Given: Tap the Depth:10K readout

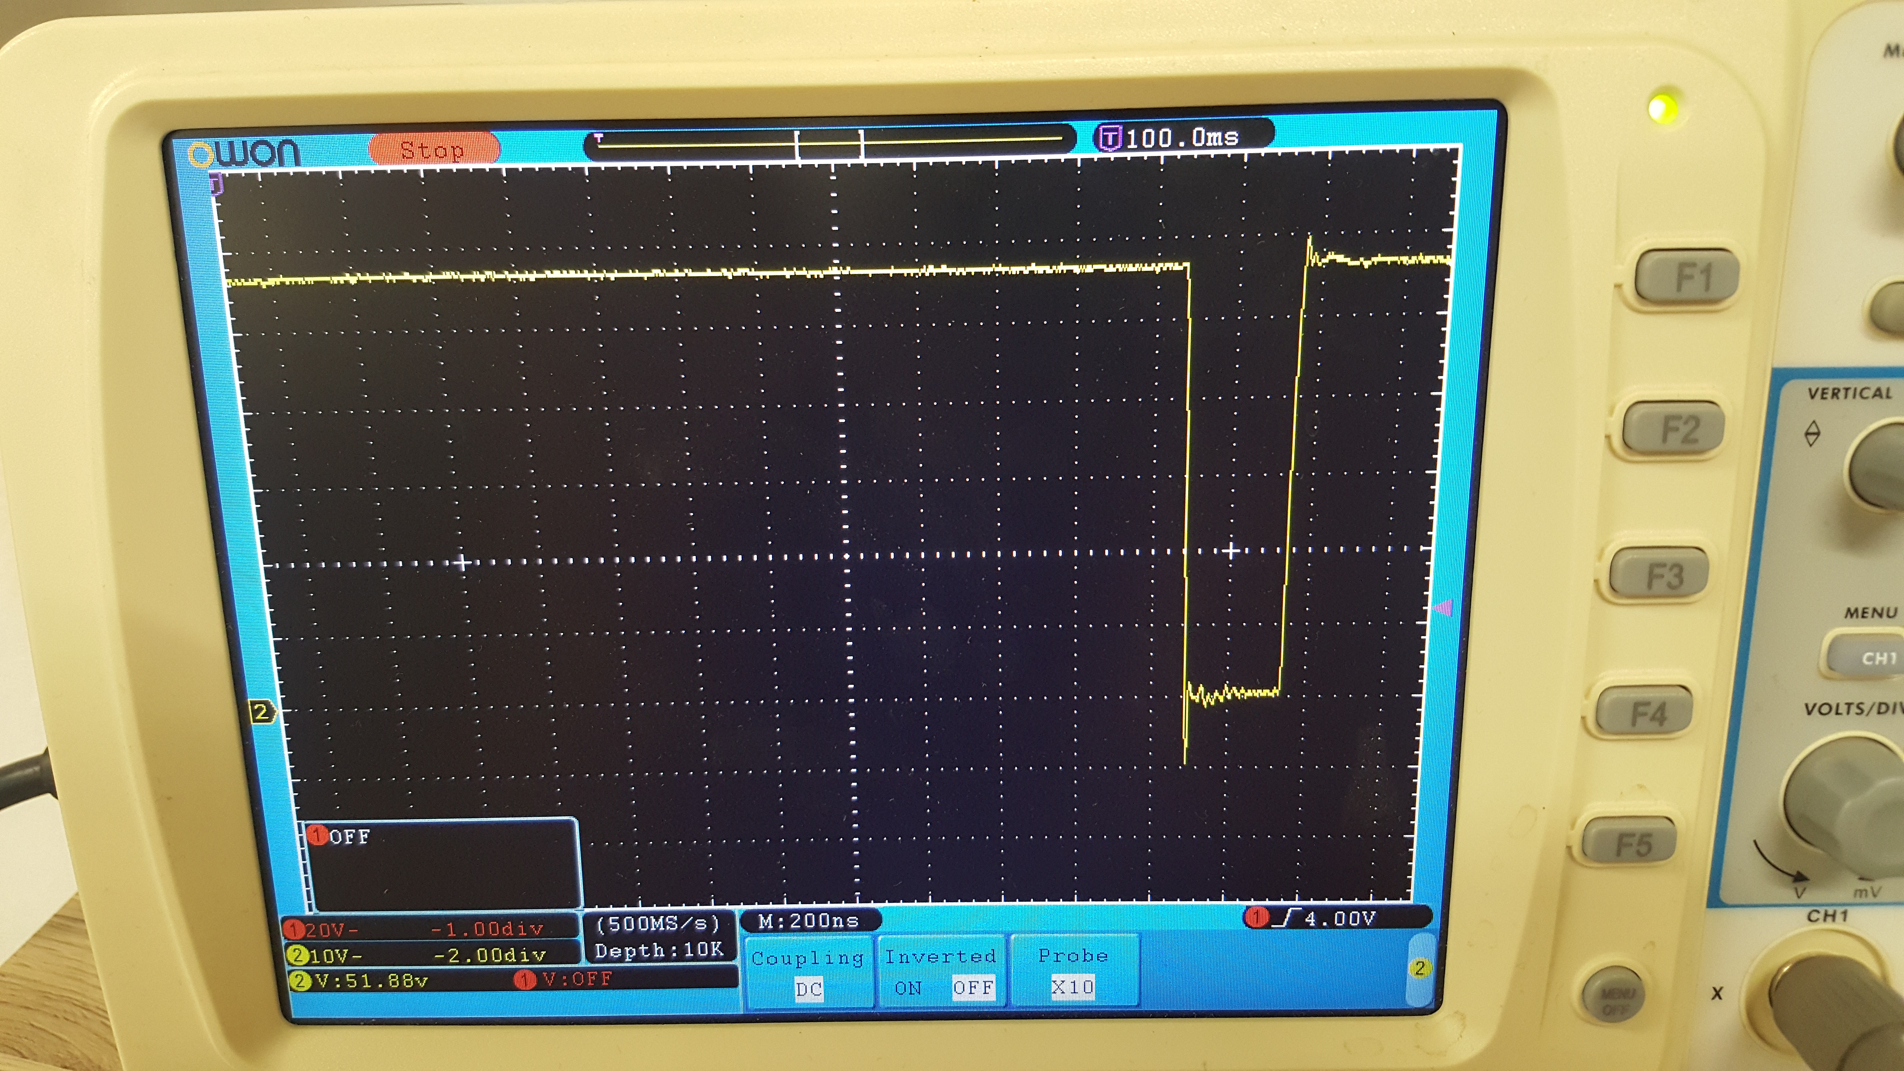Looking at the screenshot, I should 659,950.
